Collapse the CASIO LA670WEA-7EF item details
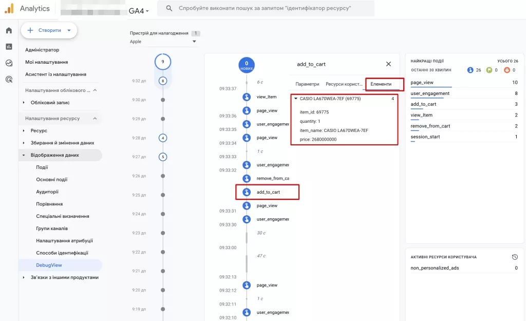 tap(296, 99)
